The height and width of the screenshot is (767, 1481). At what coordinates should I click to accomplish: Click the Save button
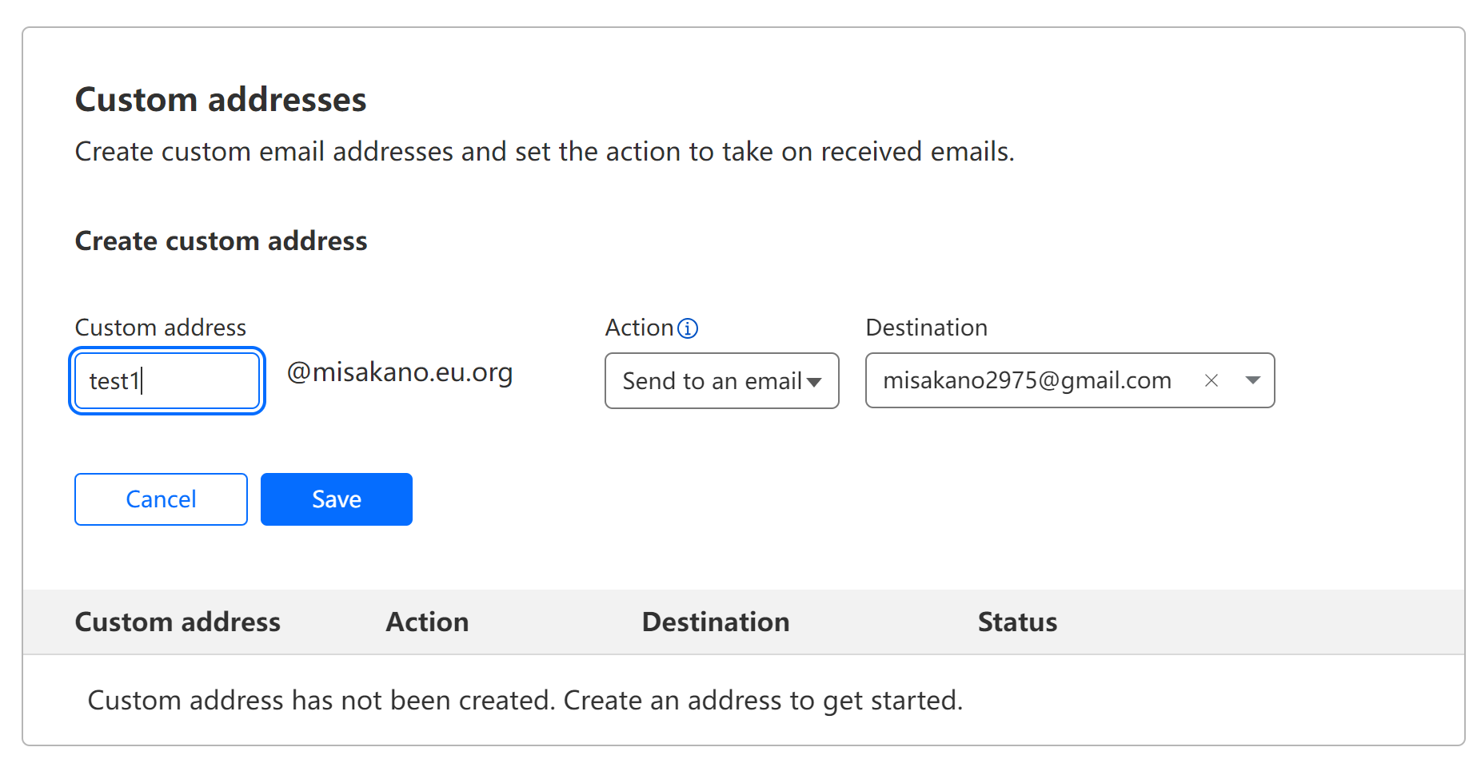click(x=337, y=499)
